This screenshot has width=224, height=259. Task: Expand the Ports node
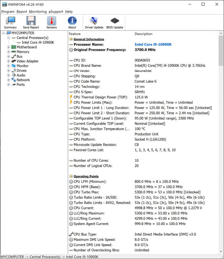[8, 84]
